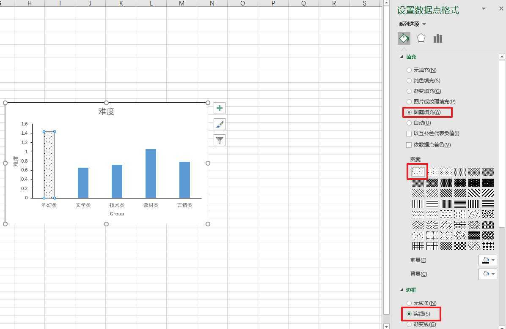Select the large confetti pattern swatch
Viewport: 506px width, 329px height.
pos(488,214)
